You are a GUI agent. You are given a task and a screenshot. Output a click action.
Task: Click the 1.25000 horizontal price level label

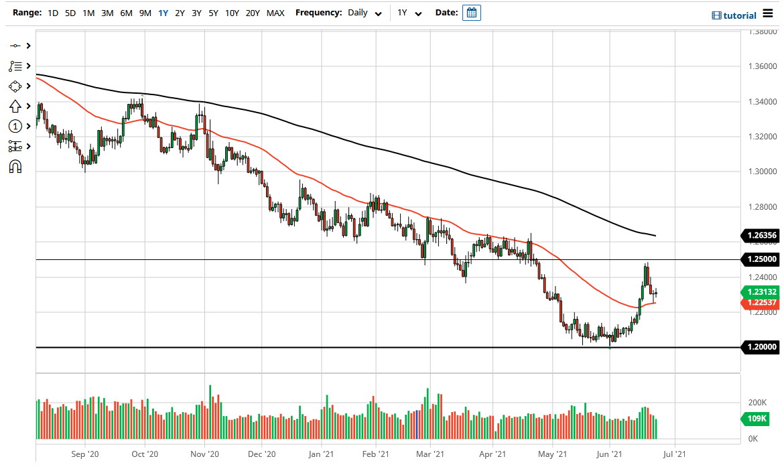tap(761, 260)
